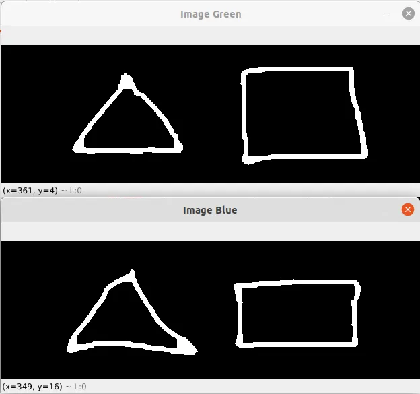The height and width of the screenshot is (394, 420).
Task: Close the Image Blue window
Action: point(408,209)
